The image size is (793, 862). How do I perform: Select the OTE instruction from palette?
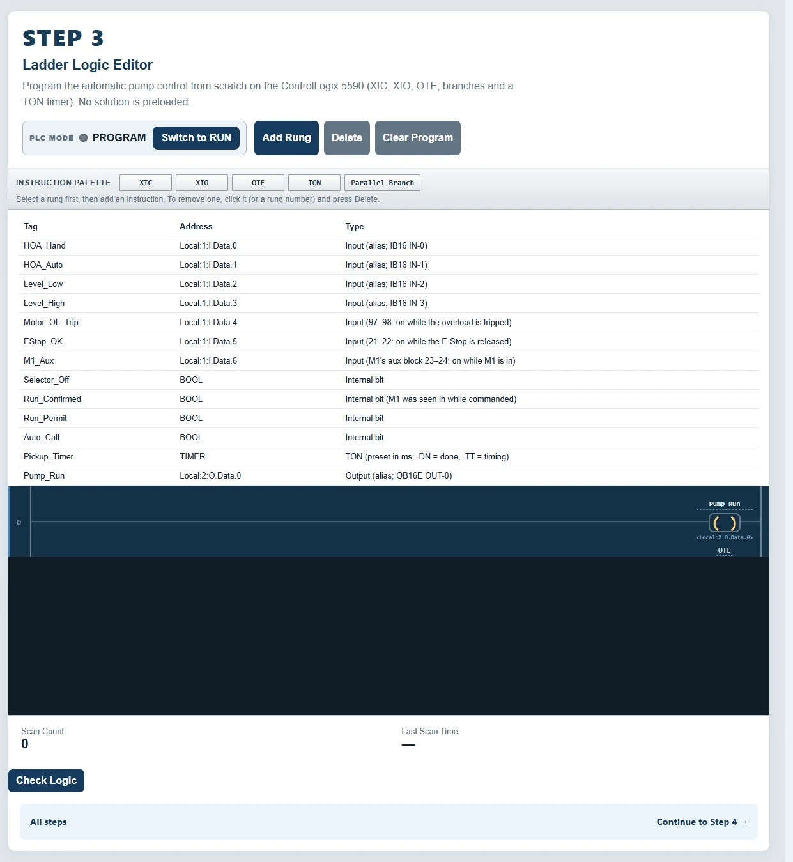[x=258, y=183]
